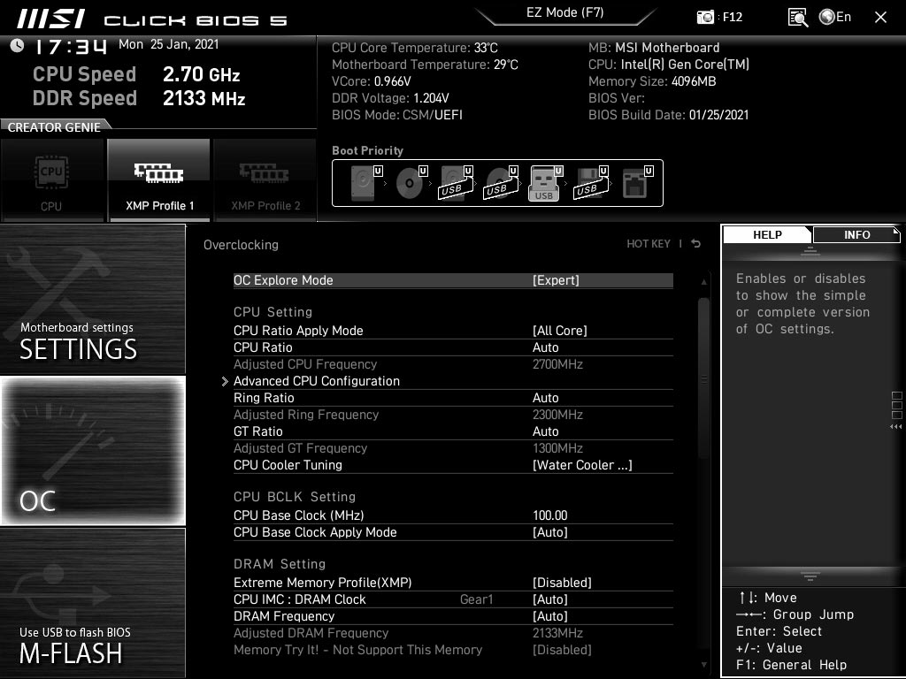
Task: Select the USB CD/DVD boot device icon
Action: tap(502, 183)
